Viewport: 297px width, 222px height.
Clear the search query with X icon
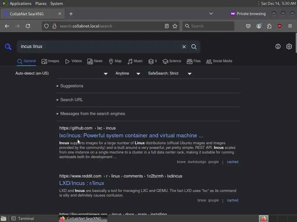pos(184,47)
